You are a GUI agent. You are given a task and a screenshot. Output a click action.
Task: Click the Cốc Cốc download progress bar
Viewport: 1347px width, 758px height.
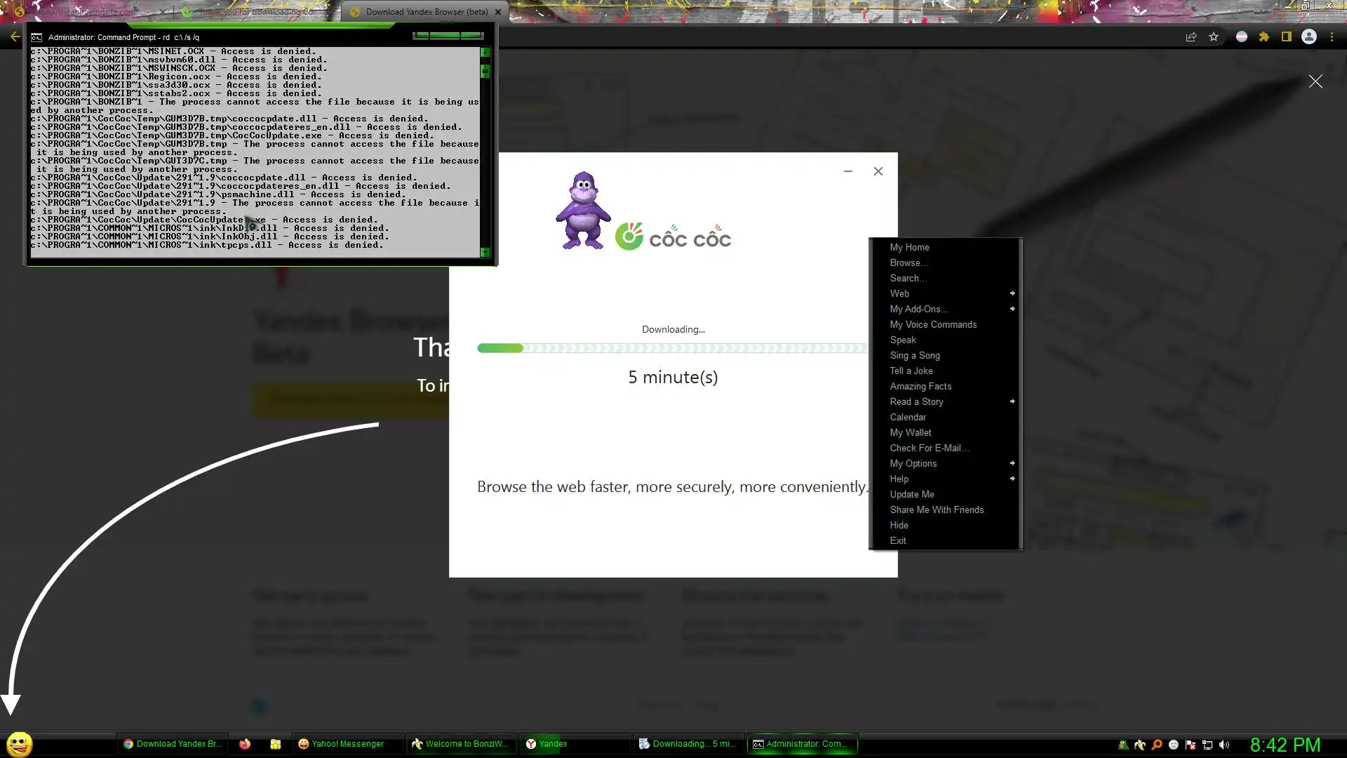point(672,348)
